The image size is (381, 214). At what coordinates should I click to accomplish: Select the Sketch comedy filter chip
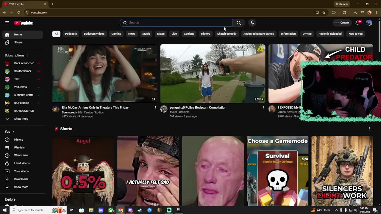tap(227, 34)
